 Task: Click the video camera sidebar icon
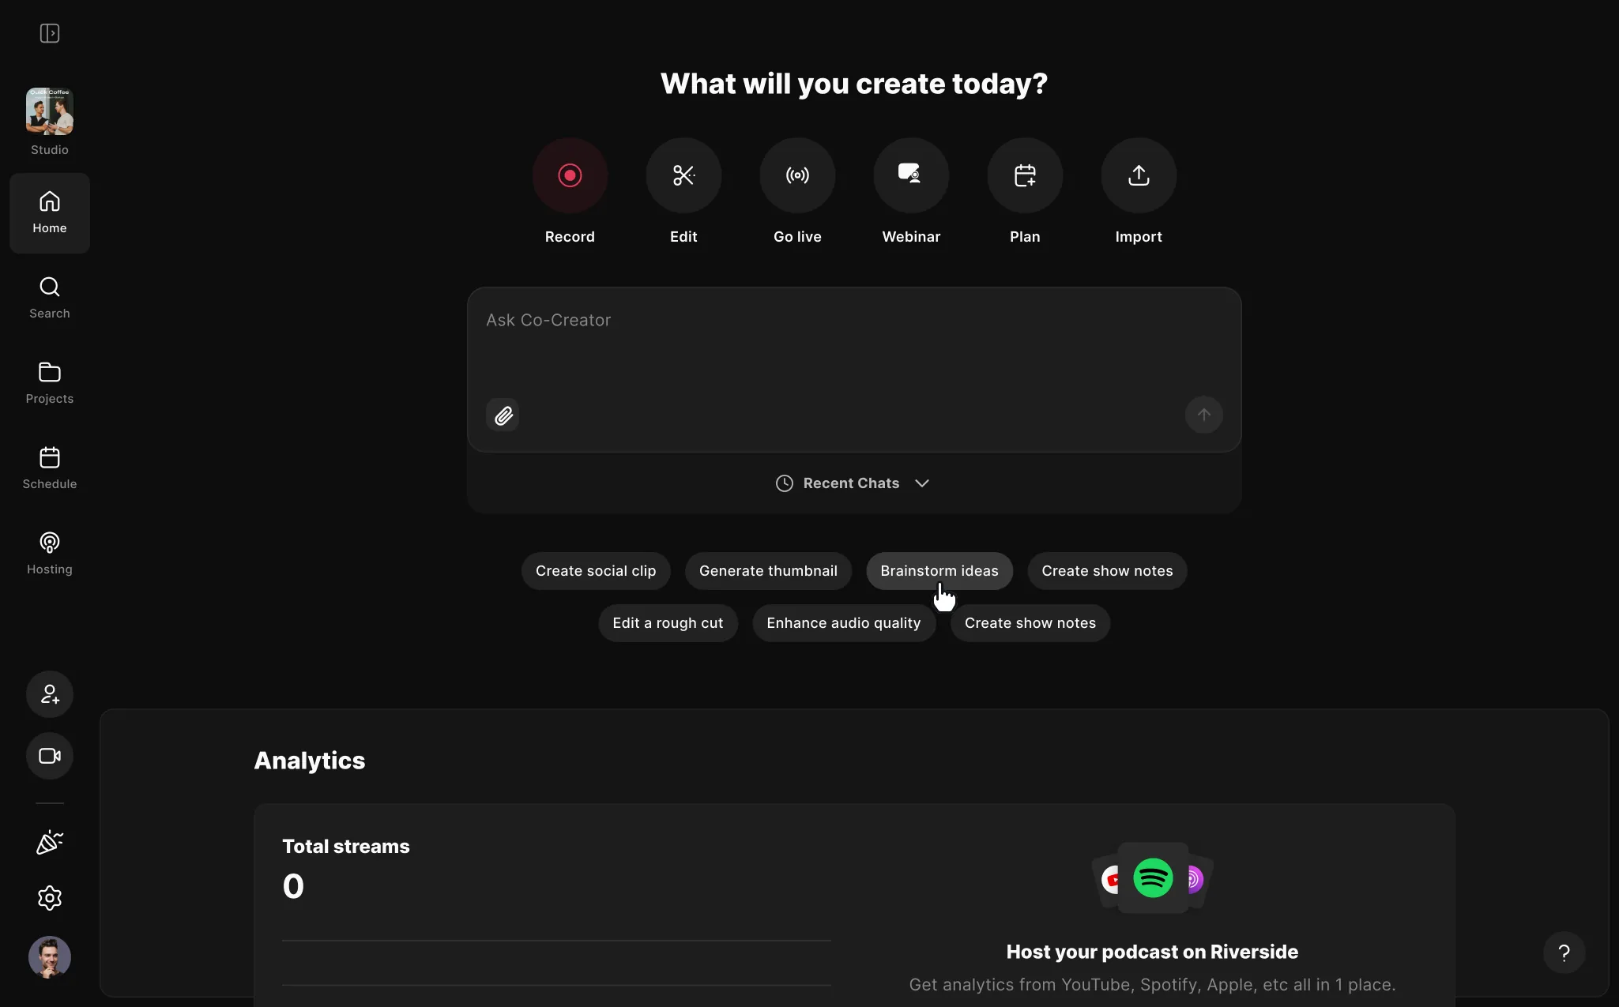tap(50, 756)
